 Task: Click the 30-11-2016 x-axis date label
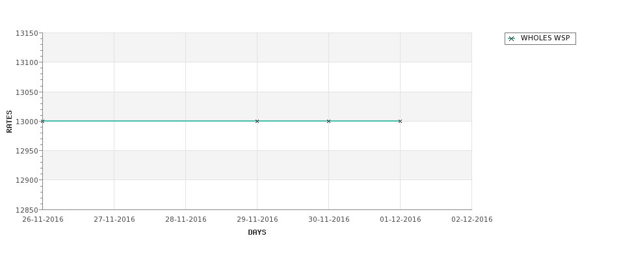pos(329,220)
